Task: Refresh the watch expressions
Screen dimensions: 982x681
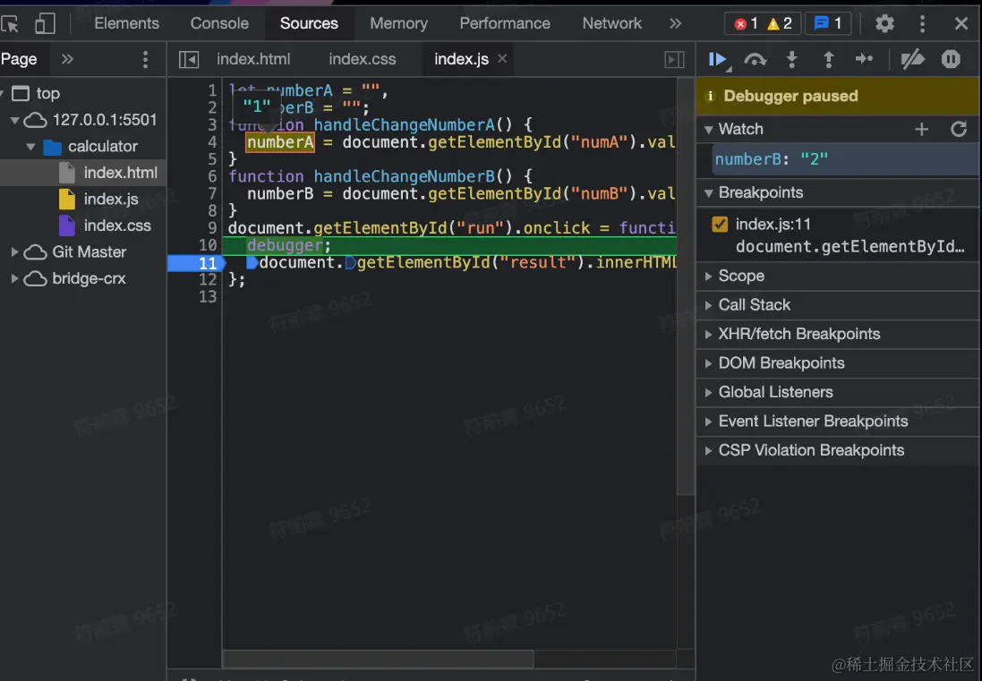Action: (x=958, y=130)
